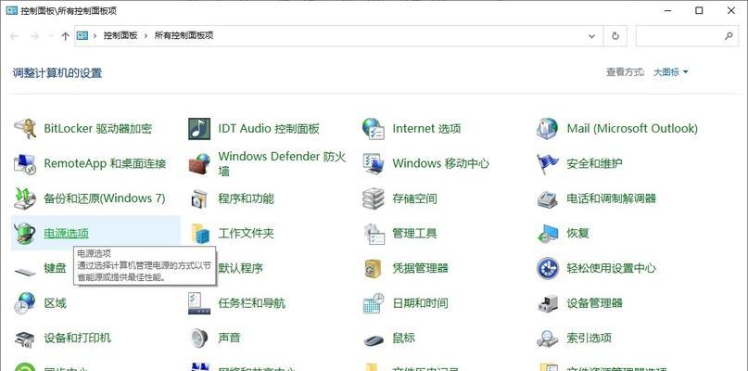Click the window title bar Control Panel icon

click(x=11, y=10)
